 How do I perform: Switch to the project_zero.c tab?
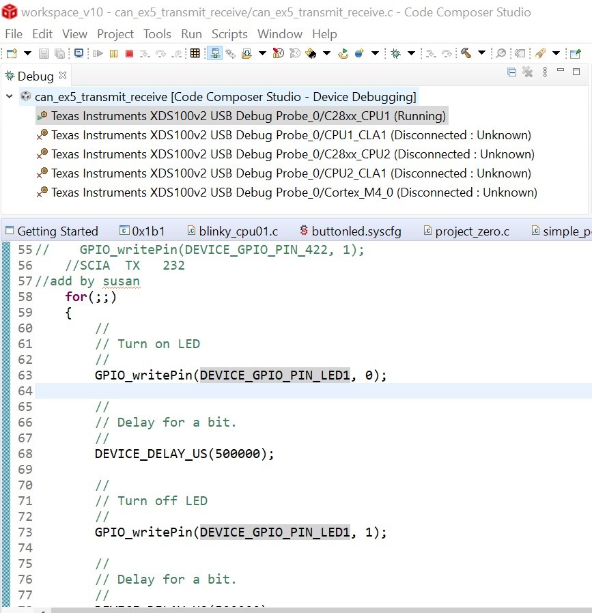(466, 231)
